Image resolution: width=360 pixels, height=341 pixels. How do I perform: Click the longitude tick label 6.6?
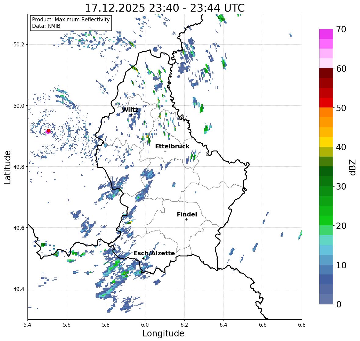pos(263,325)
